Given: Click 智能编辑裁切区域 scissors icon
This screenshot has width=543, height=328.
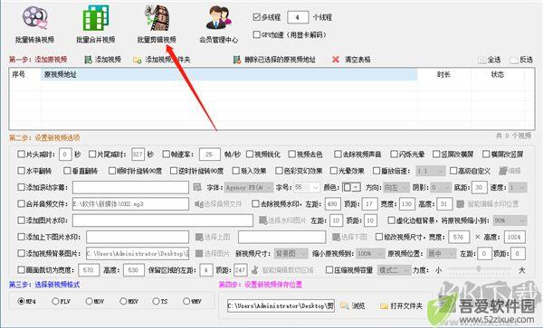Looking at the screenshot, I should (x=255, y=269).
